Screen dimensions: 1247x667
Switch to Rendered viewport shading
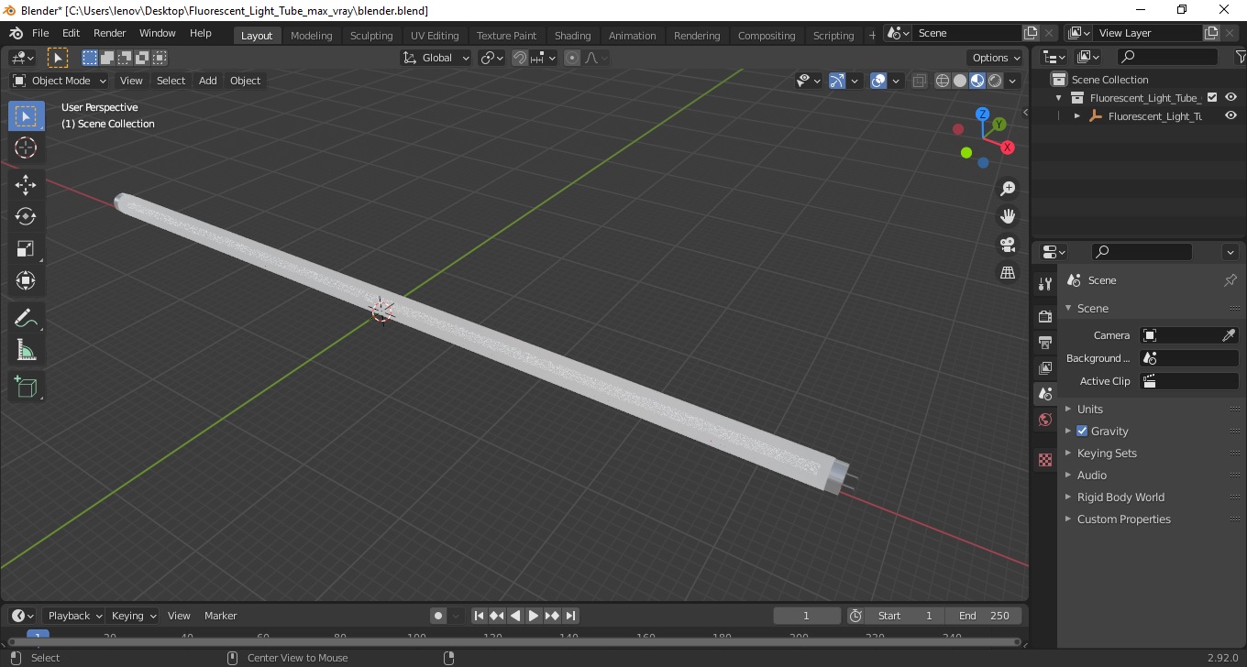coord(995,81)
